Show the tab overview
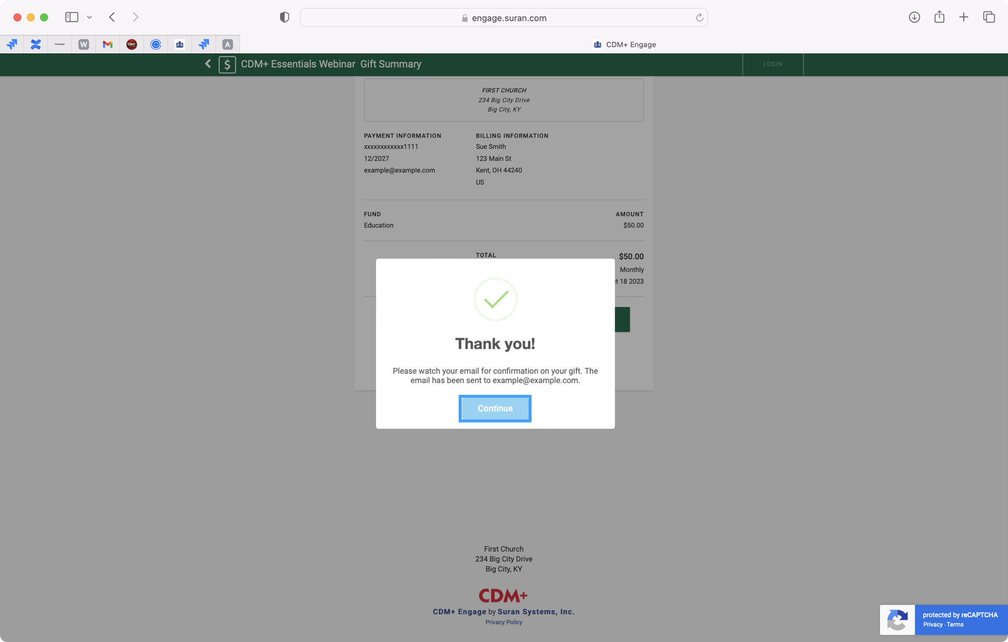 [989, 17]
